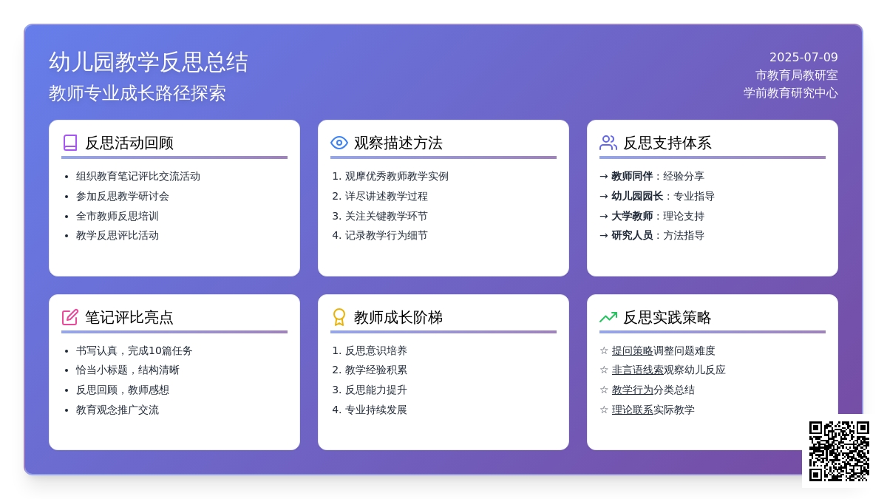Click the QR code image
887x499 pixels.
point(839,451)
